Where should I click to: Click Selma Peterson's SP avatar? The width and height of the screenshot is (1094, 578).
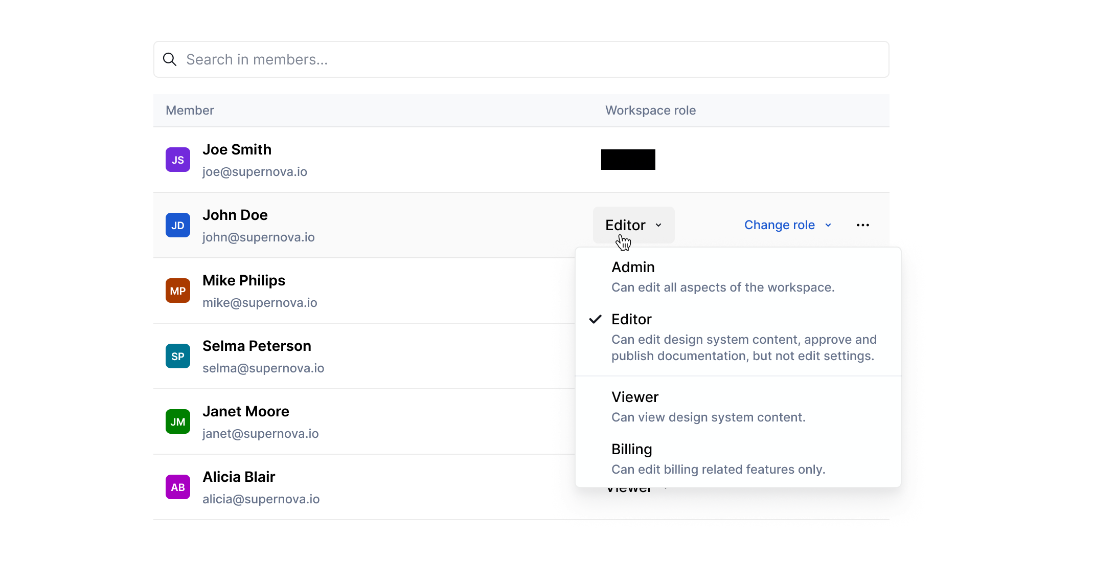click(x=177, y=356)
